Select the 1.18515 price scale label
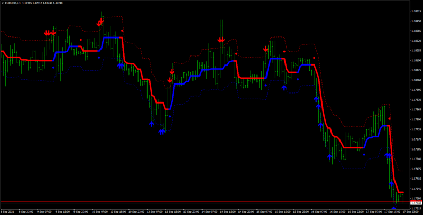The width and height of the screenshot is (423, 215). click(x=417, y=11)
